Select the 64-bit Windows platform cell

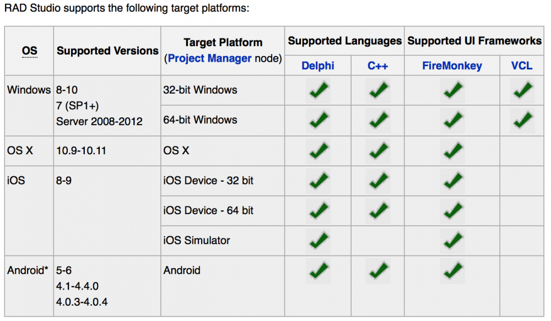point(223,121)
